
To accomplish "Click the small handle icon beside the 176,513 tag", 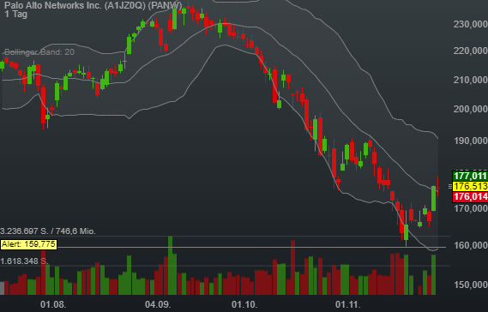I will (449, 186).
